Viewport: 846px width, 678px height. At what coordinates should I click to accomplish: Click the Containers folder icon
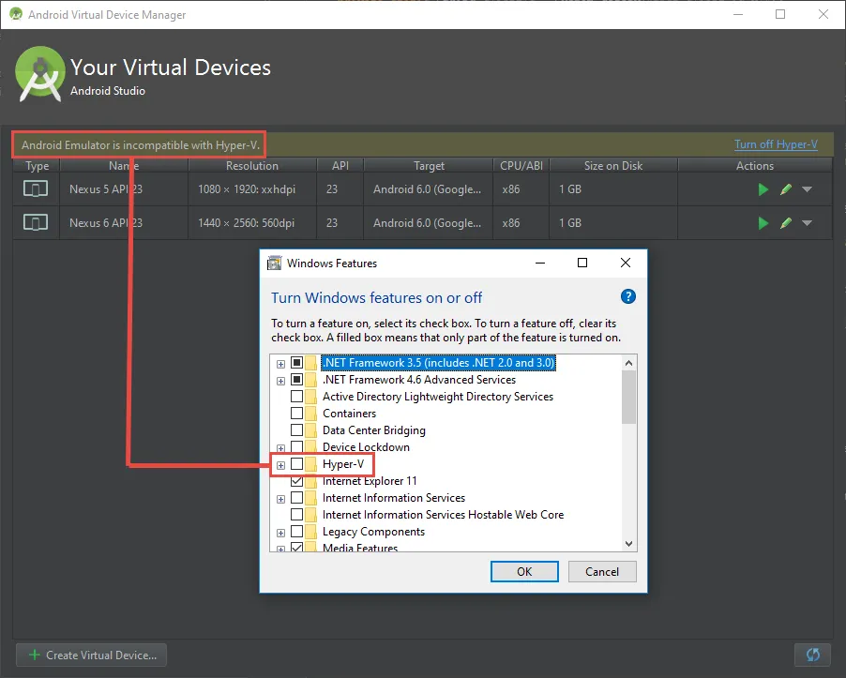coord(310,414)
